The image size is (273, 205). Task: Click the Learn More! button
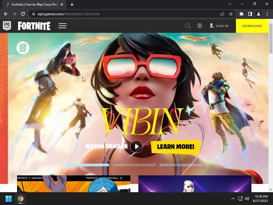[175, 147]
